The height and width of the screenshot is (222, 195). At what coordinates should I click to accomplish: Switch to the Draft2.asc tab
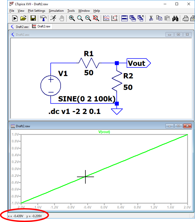(x=20, y=26)
